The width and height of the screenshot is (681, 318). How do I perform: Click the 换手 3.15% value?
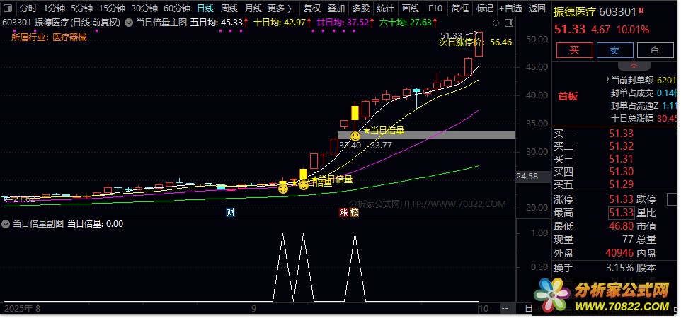(x=619, y=268)
